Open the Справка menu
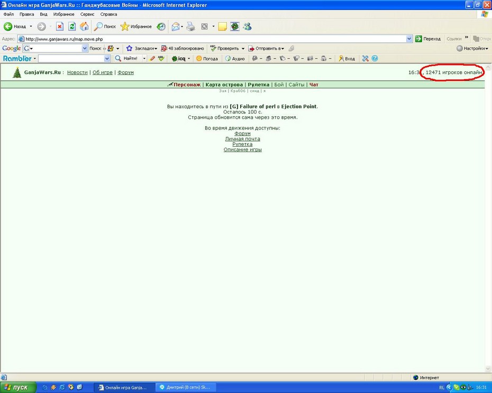 [x=108, y=14]
